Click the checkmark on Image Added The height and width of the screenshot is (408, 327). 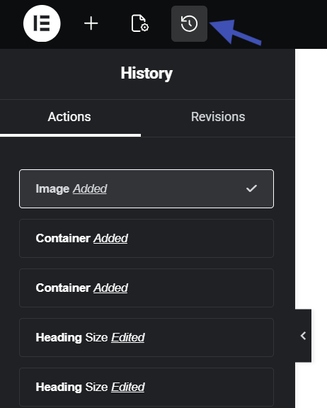pos(251,188)
